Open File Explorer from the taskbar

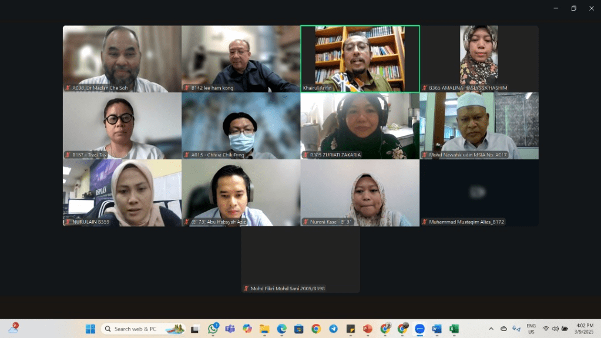pyautogui.click(x=264, y=329)
